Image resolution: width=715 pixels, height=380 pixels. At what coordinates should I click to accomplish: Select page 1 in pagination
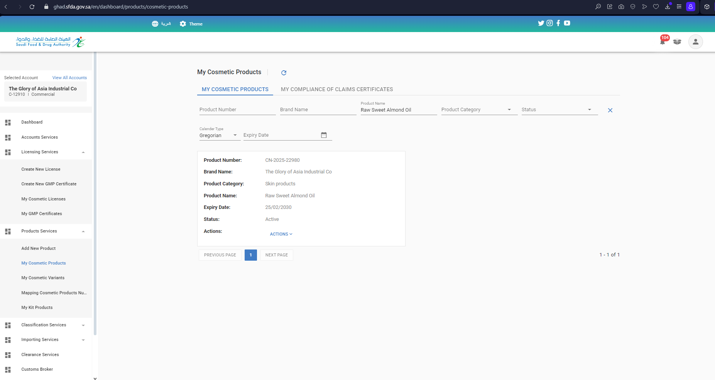pyautogui.click(x=251, y=255)
